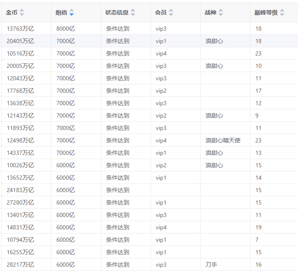Select the row with 13763万亿 coins
The width and height of the screenshot is (298, 272).
pos(20,29)
